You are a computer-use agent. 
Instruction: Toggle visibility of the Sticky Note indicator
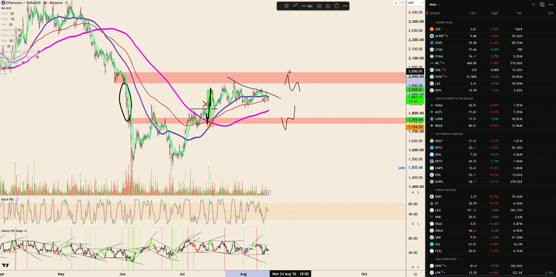20,35
